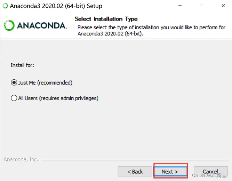Click the "Anaconda, Inc." branding text
This screenshot has height=181, width=232.
21,159
